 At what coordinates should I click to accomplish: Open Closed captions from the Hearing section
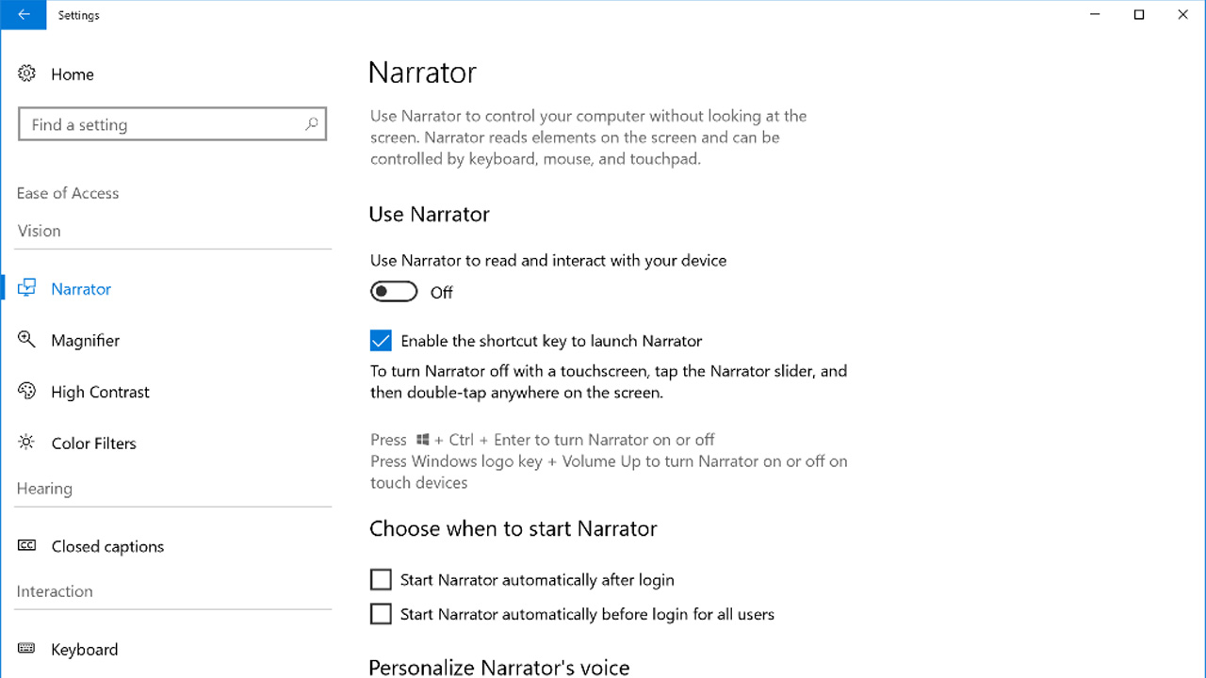click(x=106, y=546)
